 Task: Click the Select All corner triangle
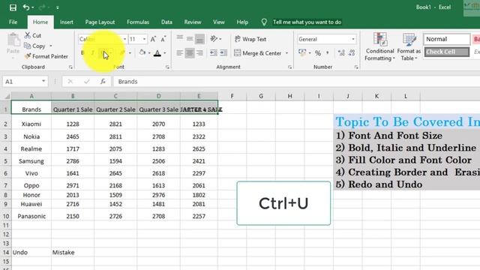tap(7, 96)
